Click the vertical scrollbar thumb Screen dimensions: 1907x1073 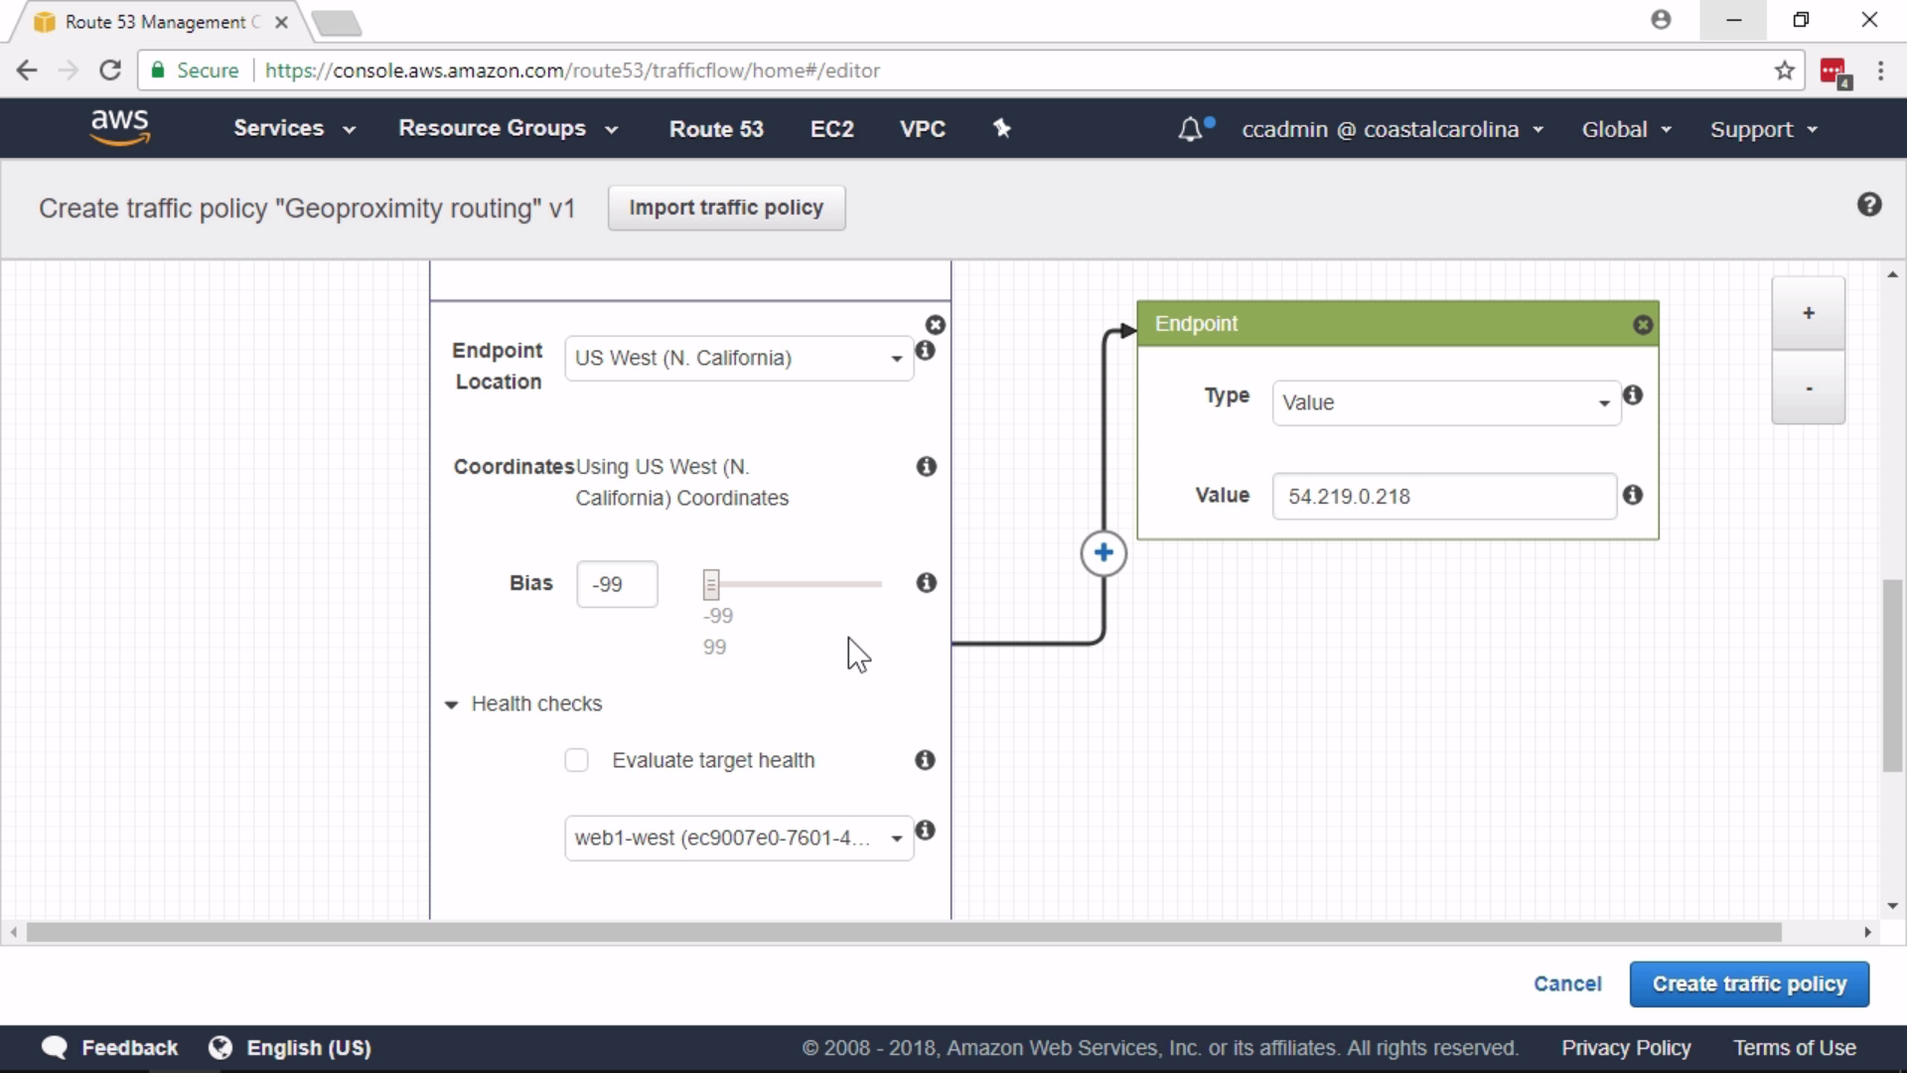1893,676
